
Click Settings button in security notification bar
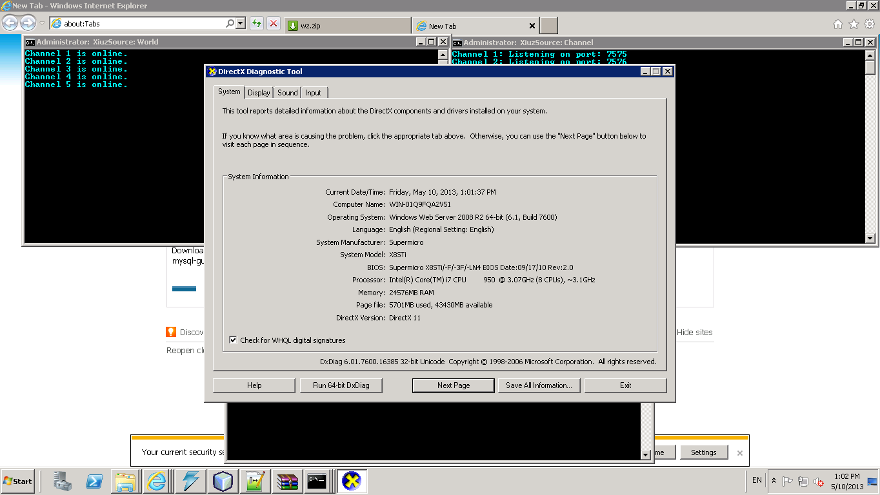[704, 452]
